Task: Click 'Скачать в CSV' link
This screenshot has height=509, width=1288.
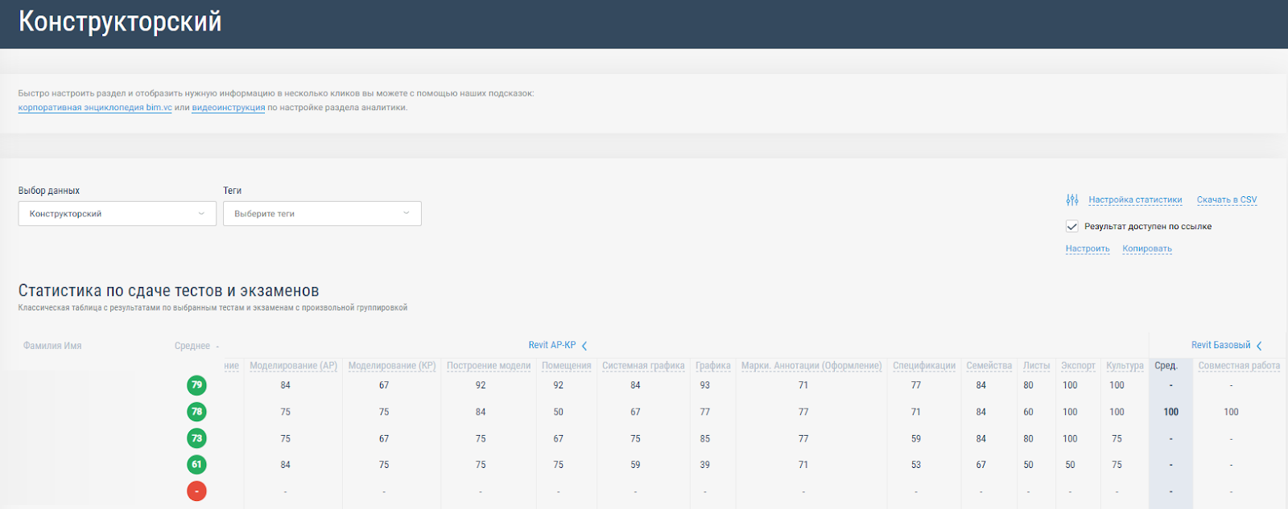Action: (1226, 199)
